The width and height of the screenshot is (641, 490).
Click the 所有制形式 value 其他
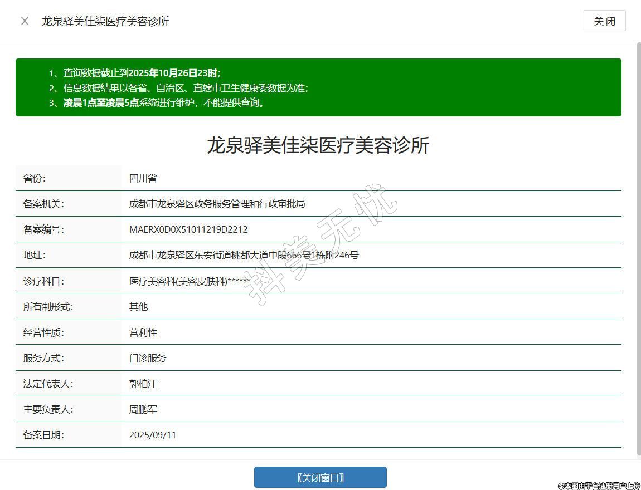[138, 307]
